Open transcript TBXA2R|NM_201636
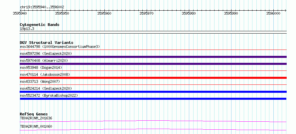The height and width of the screenshot is (134, 296). pyautogui.click(x=36, y=118)
